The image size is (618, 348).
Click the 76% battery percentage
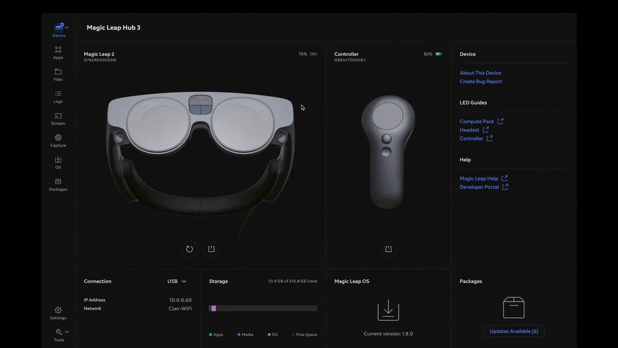point(303,54)
